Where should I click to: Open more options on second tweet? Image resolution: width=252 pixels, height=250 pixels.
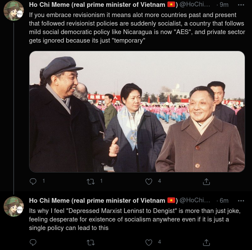coord(241,201)
